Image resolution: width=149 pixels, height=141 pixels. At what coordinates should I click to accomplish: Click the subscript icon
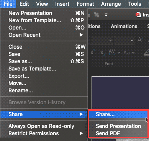pyautogui.click(x=102, y=53)
